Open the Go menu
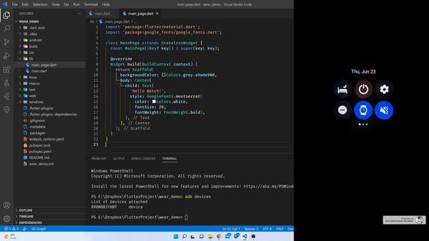The width and height of the screenshot is (429, 241). tap(66, 5)
